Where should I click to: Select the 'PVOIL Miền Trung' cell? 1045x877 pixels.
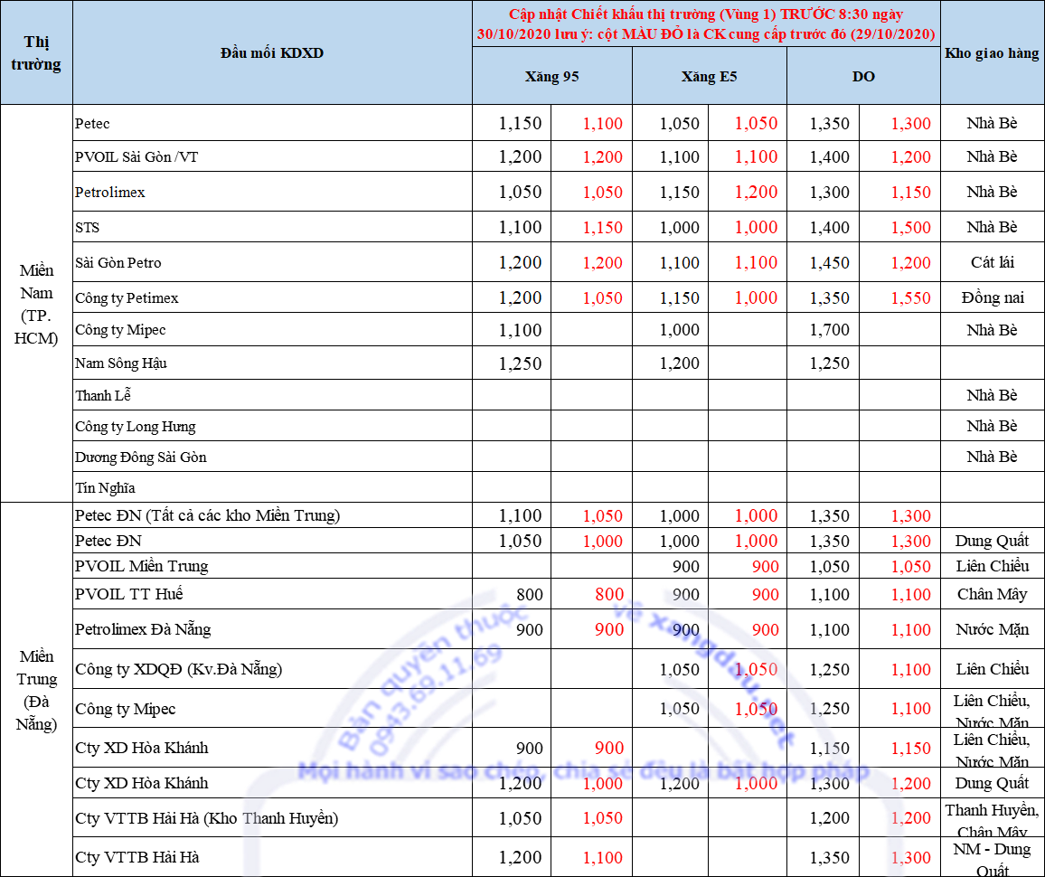click(x=272, y=565)
